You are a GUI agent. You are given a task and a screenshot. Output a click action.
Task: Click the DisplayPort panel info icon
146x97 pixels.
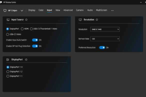pyautogui.click(x=26, y=60)
